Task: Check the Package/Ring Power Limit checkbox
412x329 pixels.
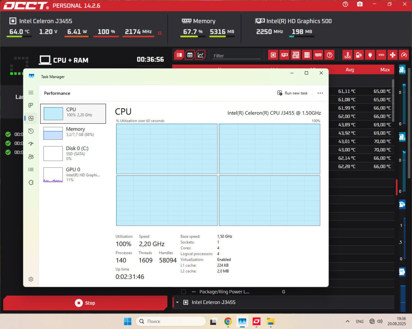Action: click(183, 292)
